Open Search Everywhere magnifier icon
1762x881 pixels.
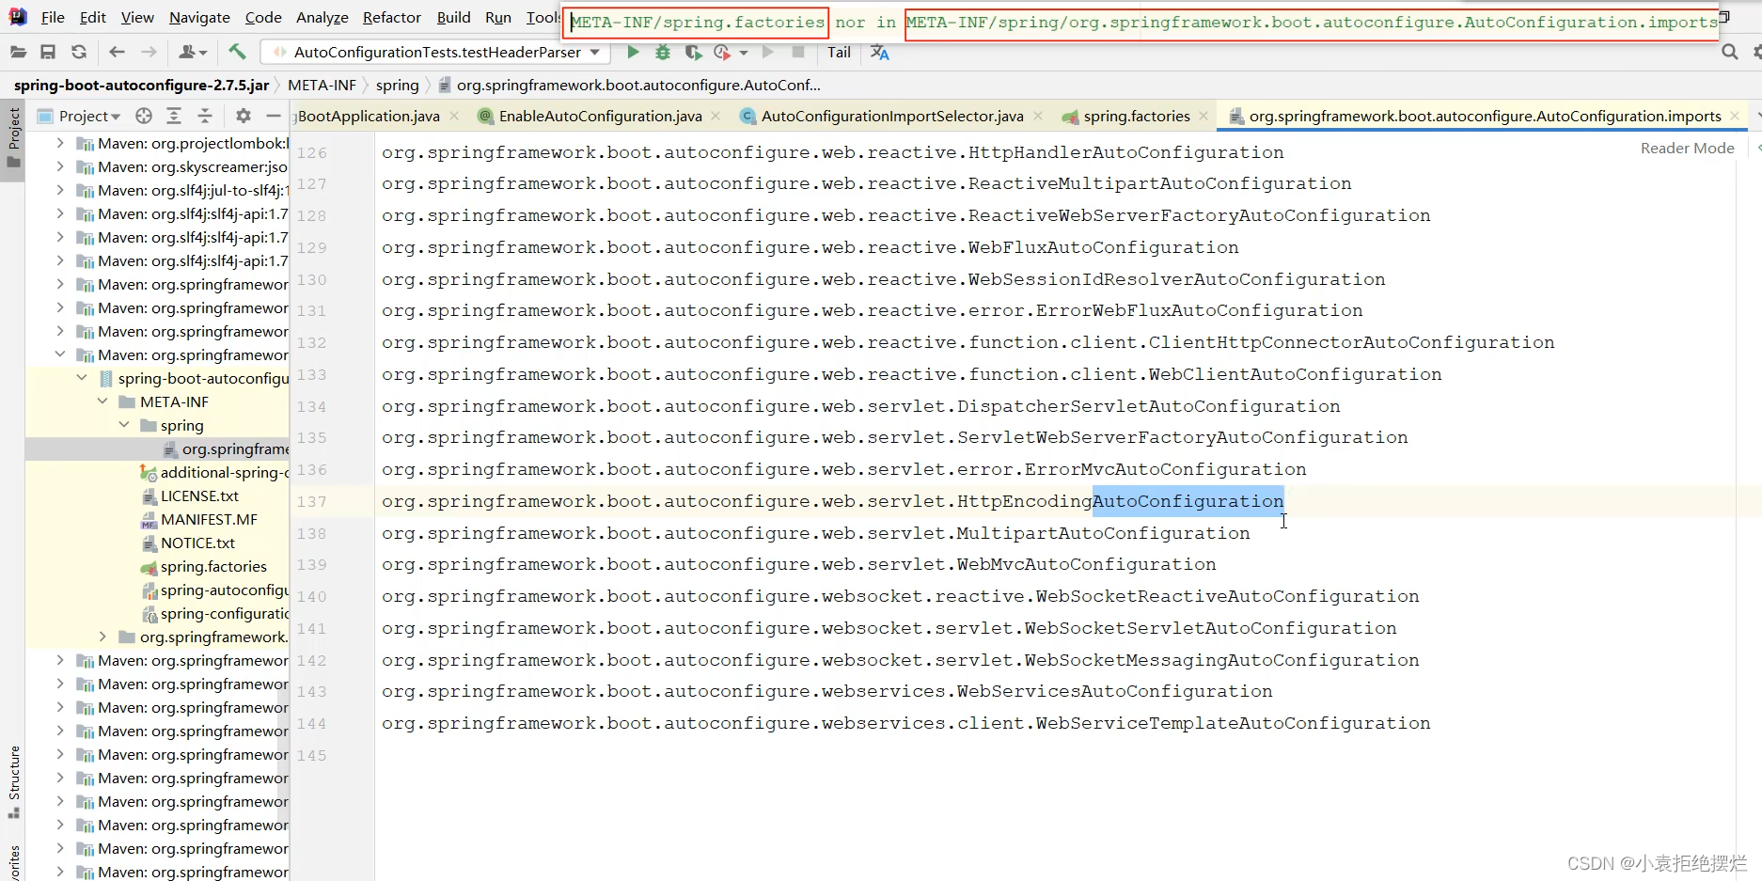click(x=1730, y=53)
